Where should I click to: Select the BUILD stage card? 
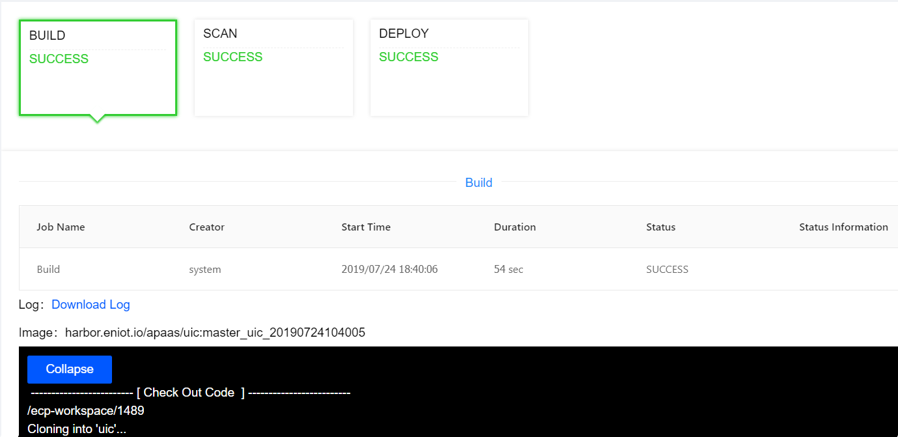[98, 68]
